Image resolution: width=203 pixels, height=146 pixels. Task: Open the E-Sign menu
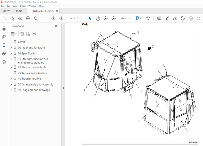click(x=23, y=6)
